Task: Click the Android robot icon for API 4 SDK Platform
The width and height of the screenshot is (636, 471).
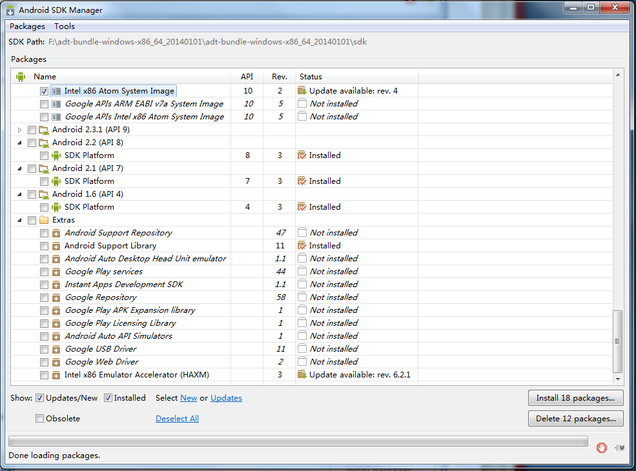Action: 56,207
